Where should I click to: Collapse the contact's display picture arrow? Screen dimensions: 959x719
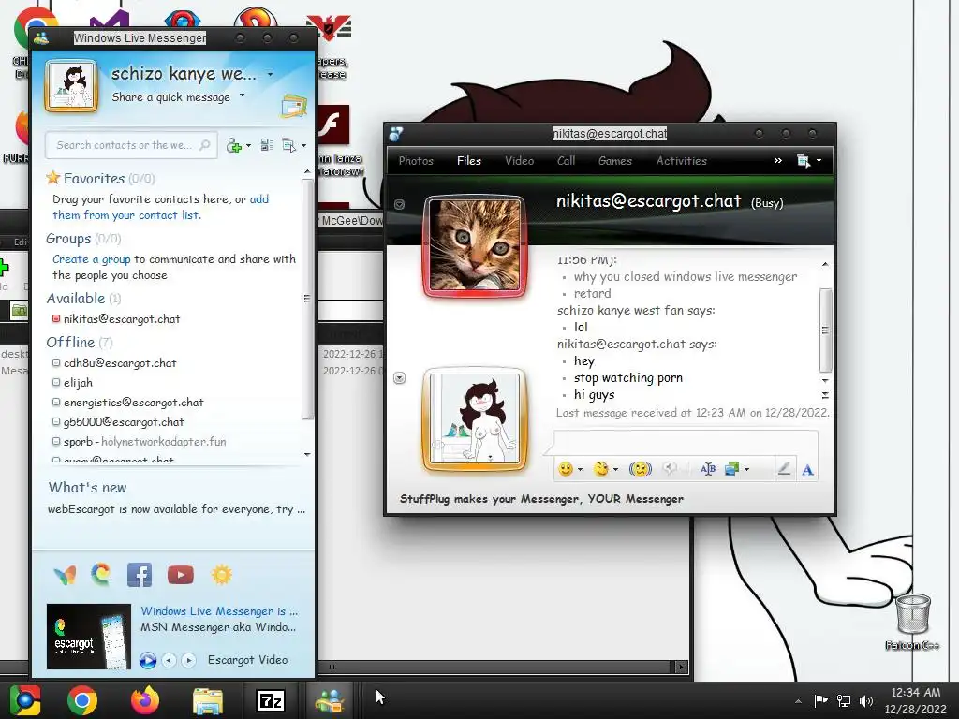[399, 204]
